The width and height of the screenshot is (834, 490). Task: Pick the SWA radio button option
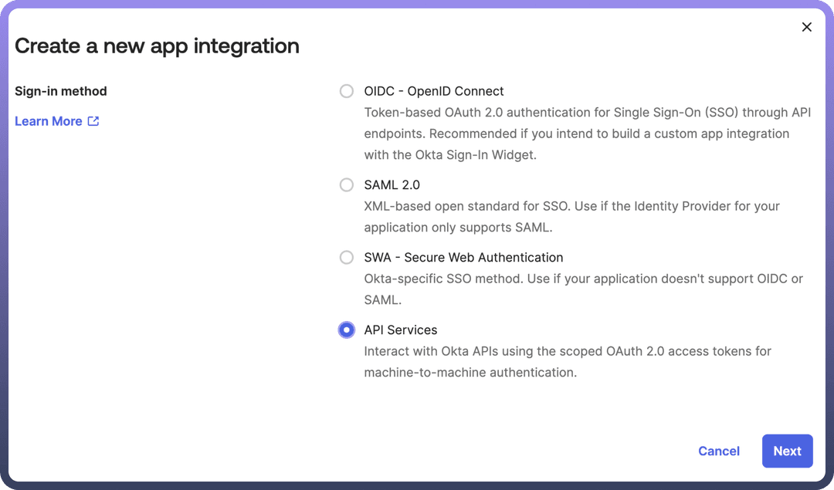tap(347, 258)
